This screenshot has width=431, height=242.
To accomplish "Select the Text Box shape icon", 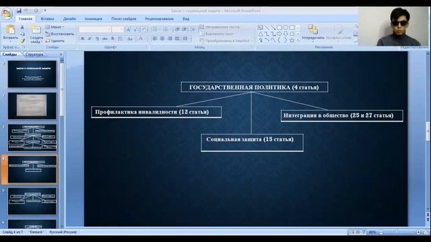I will coord(261,28).
